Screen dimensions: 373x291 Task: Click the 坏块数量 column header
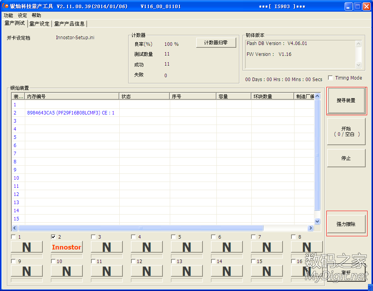[273, 96]
